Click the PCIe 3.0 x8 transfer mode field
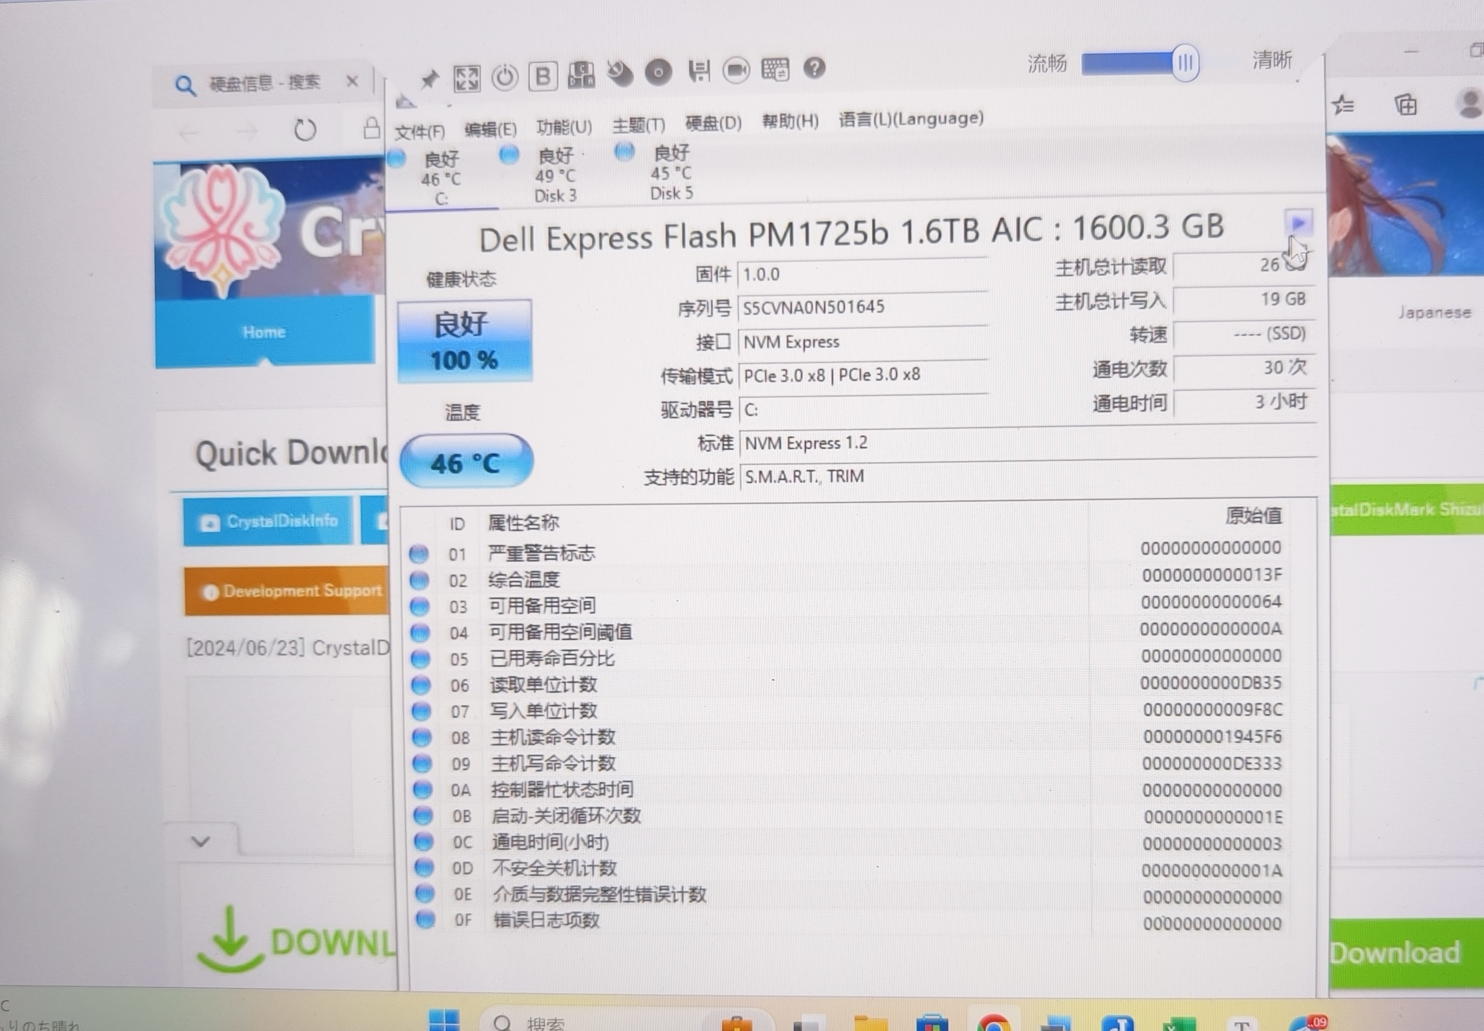1484x1031 pixels. (x=863, y=376)
